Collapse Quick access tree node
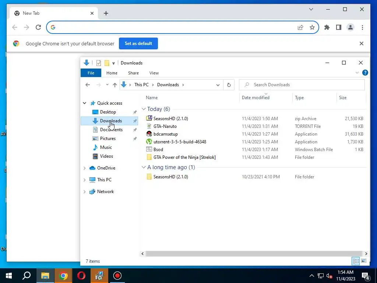This screenshot has height=283, width=377. point(84,103)
